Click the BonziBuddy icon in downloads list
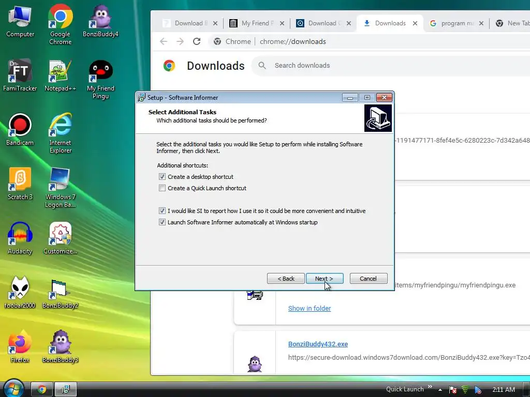The image size is (530, 397). [255, 364]
